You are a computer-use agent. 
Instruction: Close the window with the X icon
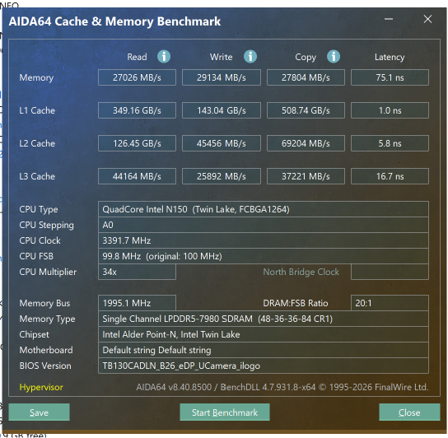pyautogui.click(x=427, y=19)
